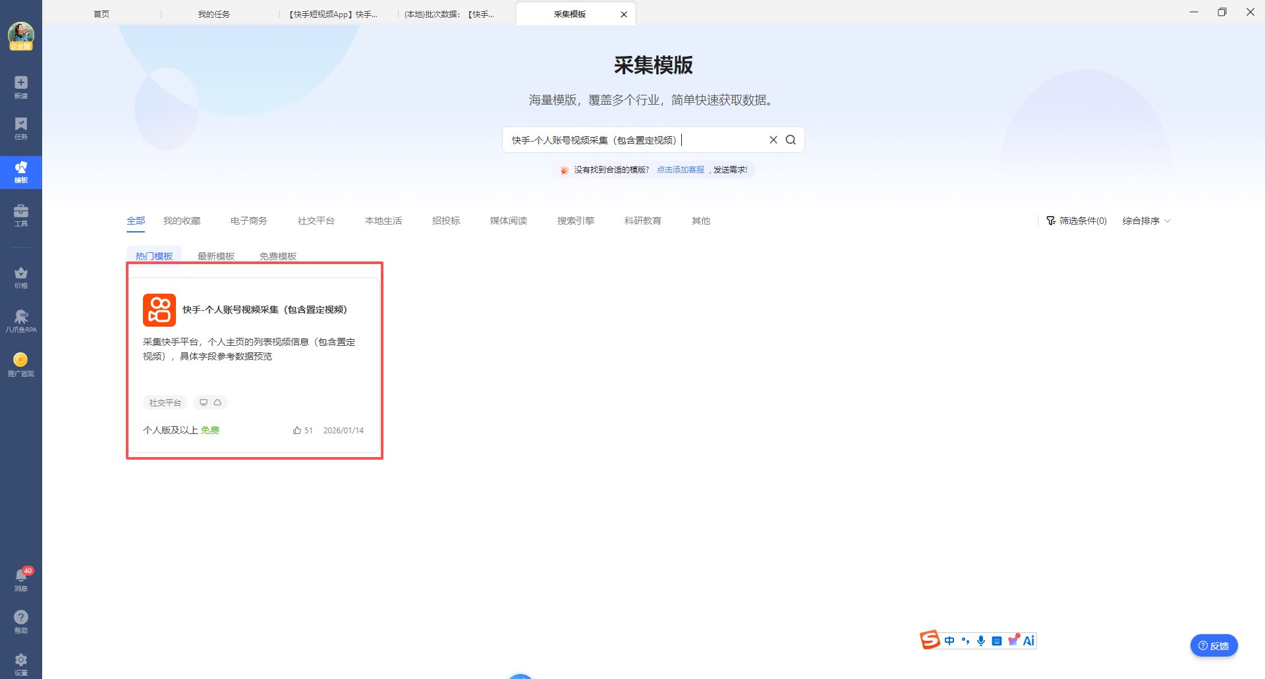Screen dimensions: 1265x679
Task: Click the thumbs-up like icon on the card
Action: pos(297,430)
